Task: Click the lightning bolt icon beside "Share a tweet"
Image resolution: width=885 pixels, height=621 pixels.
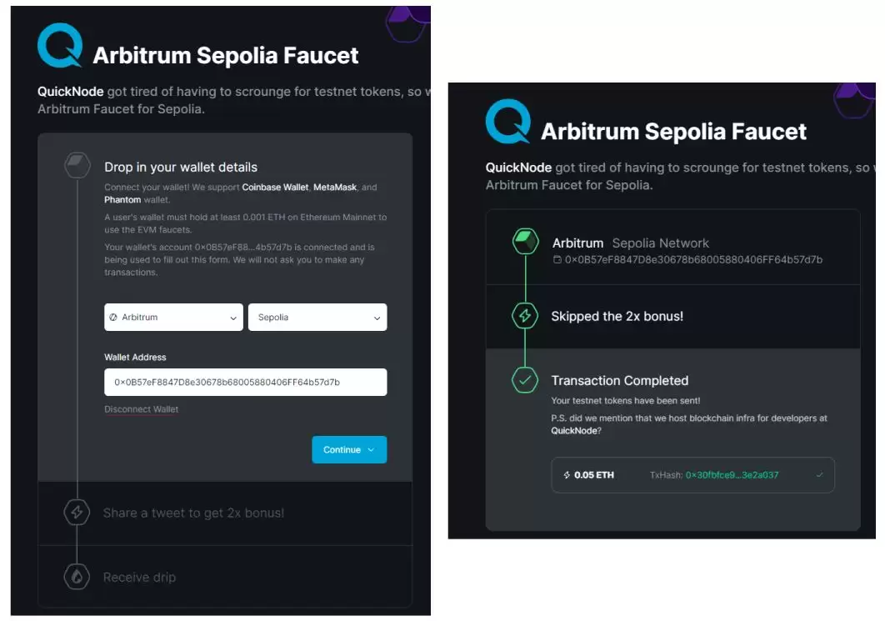Action: 77,513
